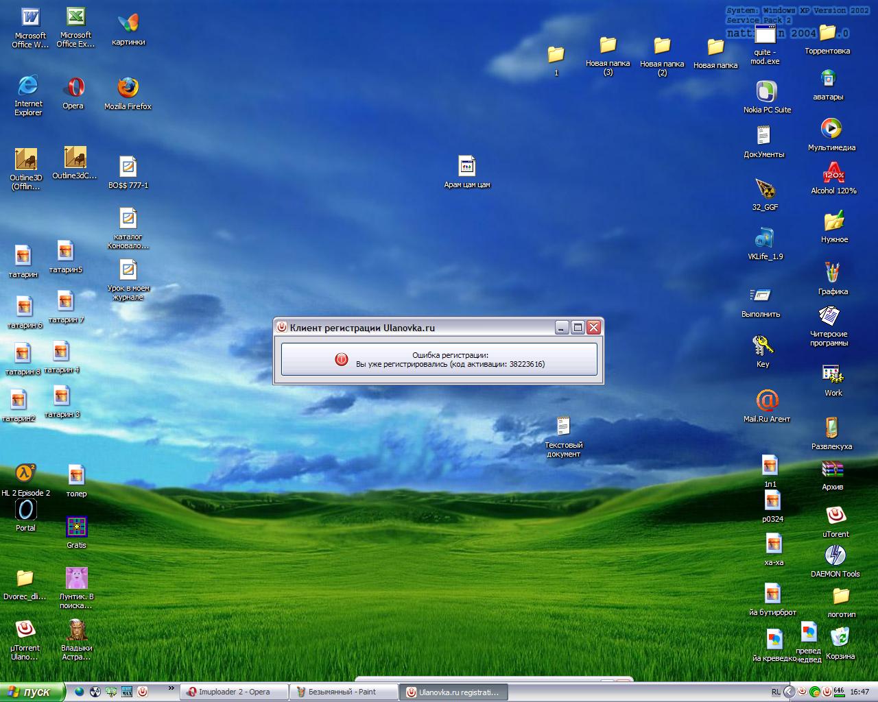This screenshot has width=878, height=702.
Task: Open the Mozilla Firefox desktop shortcut
Action: 128,90
